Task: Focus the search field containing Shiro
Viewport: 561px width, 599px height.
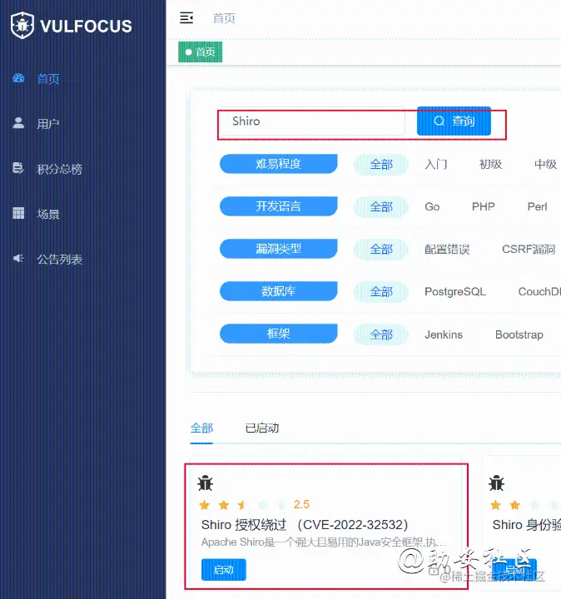Action: 313,121
